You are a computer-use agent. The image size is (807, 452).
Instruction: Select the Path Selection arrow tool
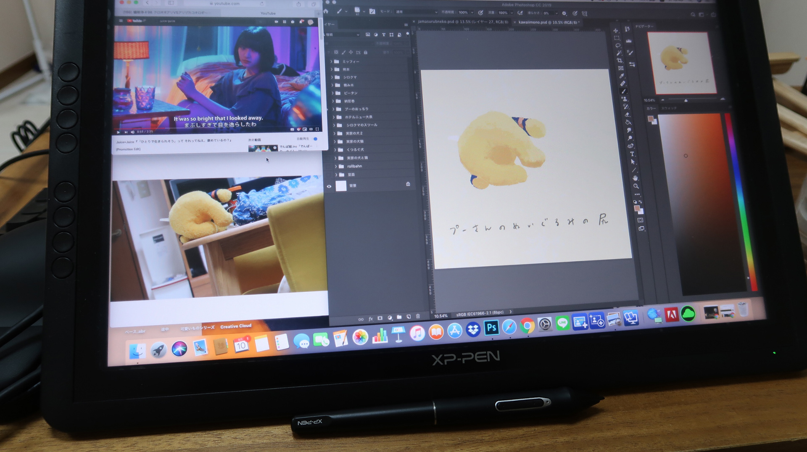tap(633, 162)
